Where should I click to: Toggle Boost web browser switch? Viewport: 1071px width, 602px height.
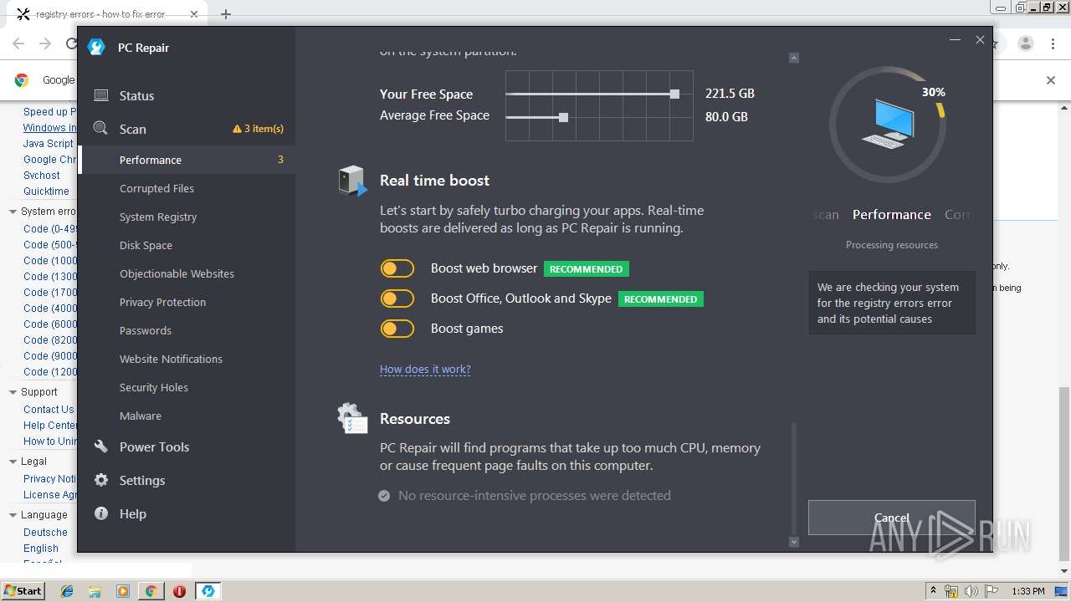397,268
